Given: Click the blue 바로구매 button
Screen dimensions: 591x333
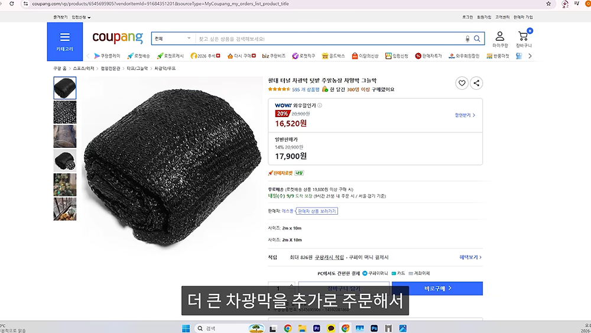Looking at the screenshot, I should pyautogui.click(x=437, y=289).
